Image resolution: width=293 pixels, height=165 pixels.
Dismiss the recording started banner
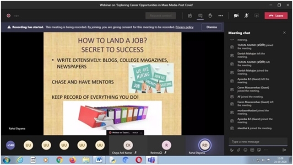[x=212, y=27]
